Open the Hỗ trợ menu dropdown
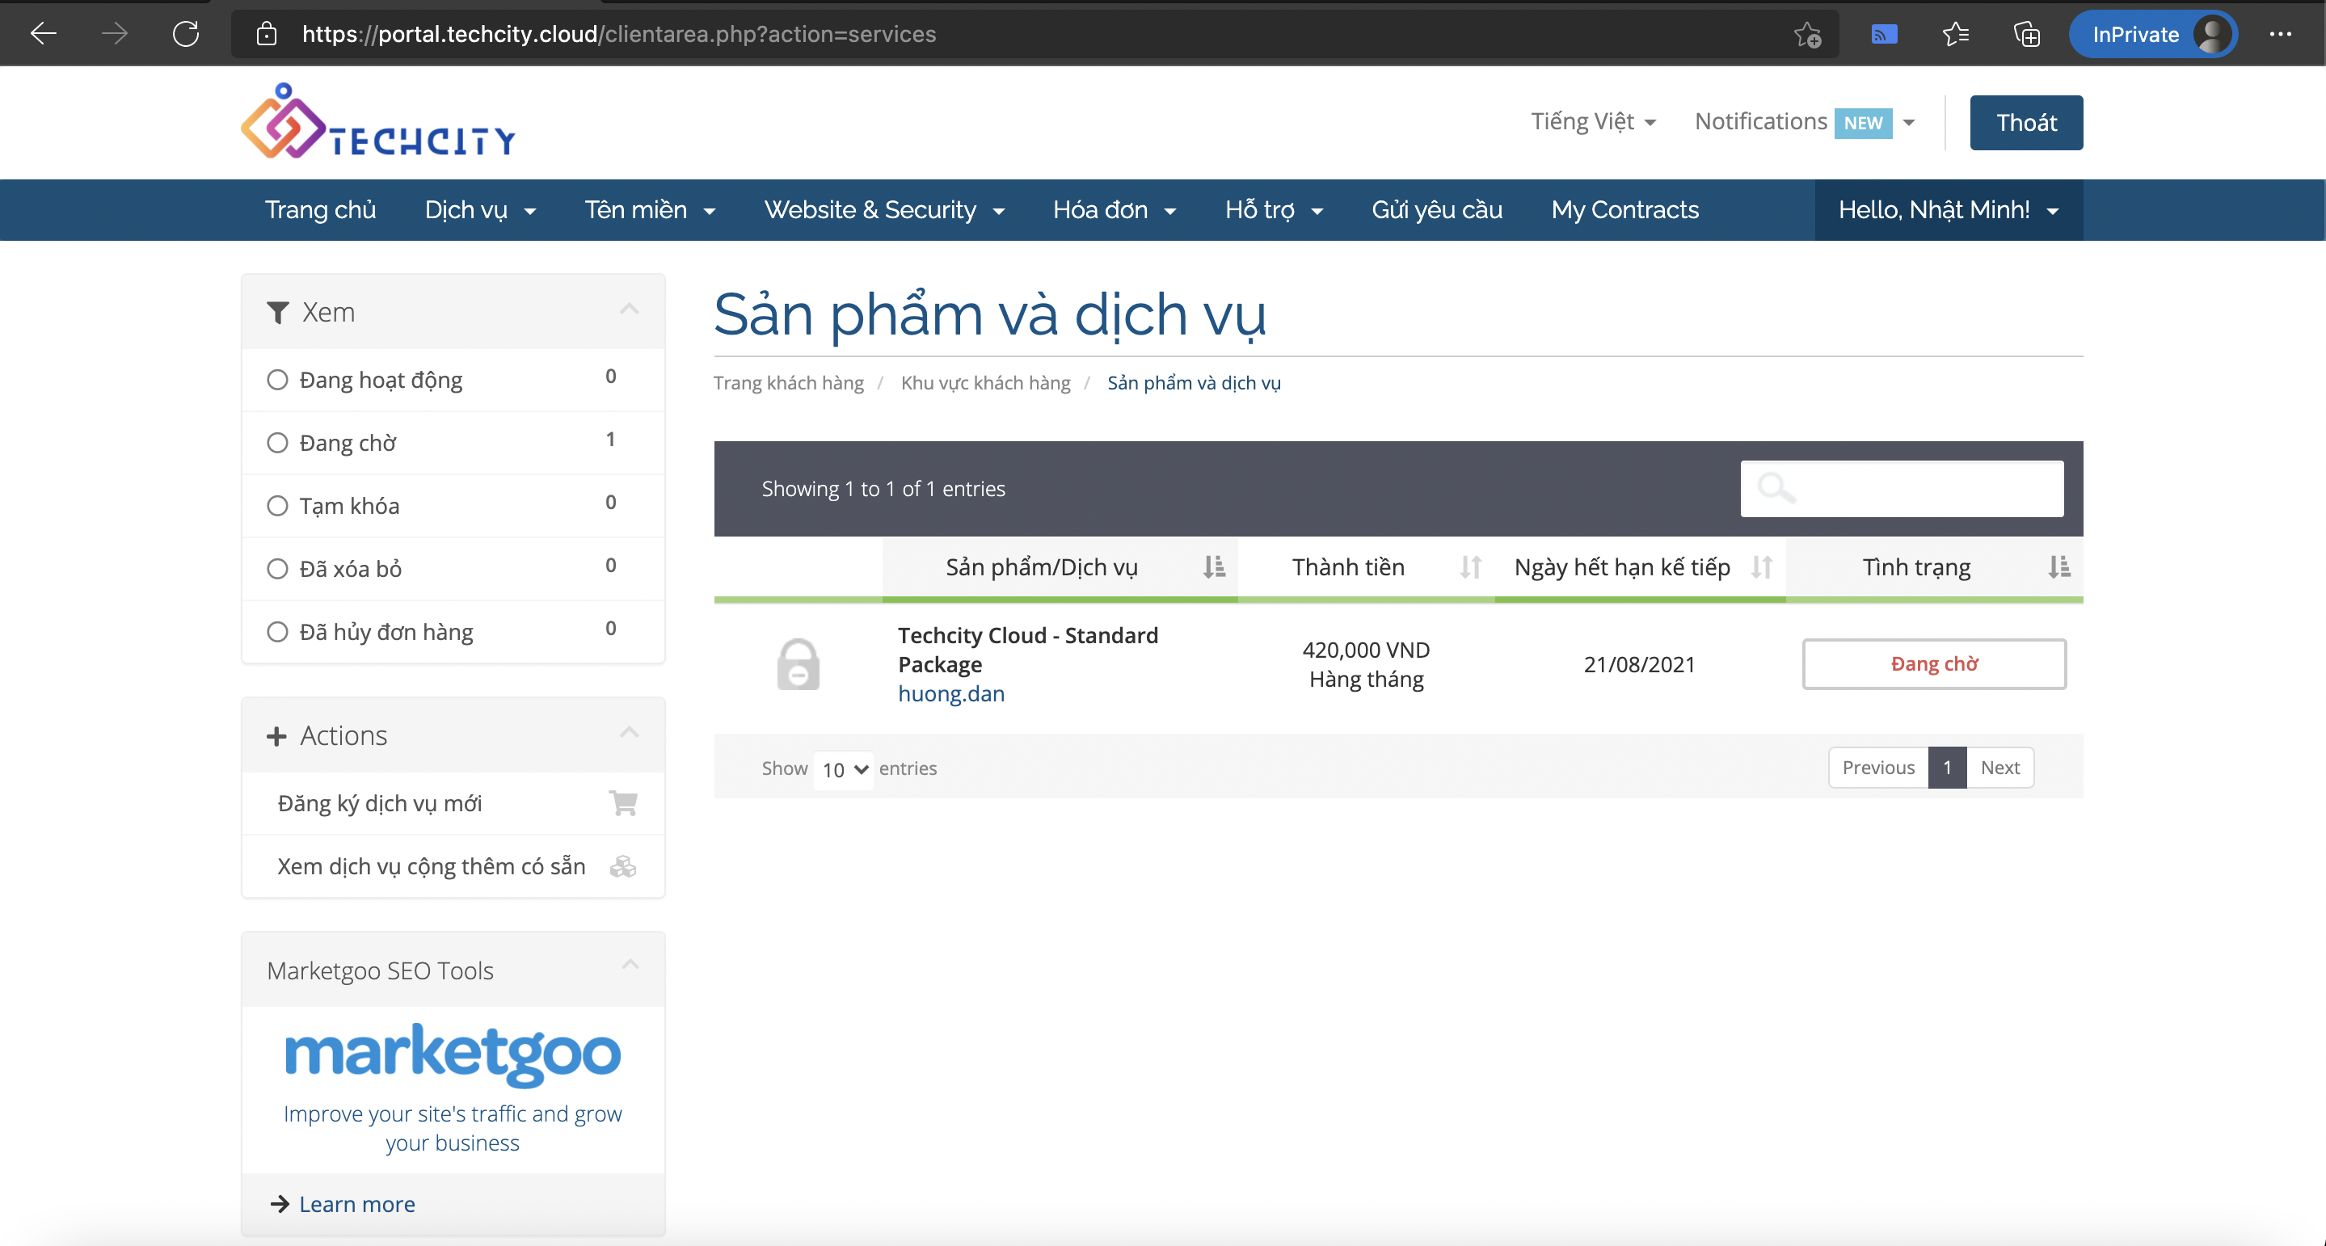Screen dimensions: 2326x1246 coord(1273,209)
